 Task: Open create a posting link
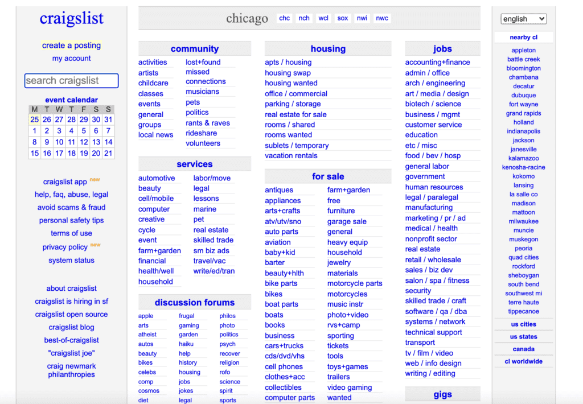tap(71, 46)
